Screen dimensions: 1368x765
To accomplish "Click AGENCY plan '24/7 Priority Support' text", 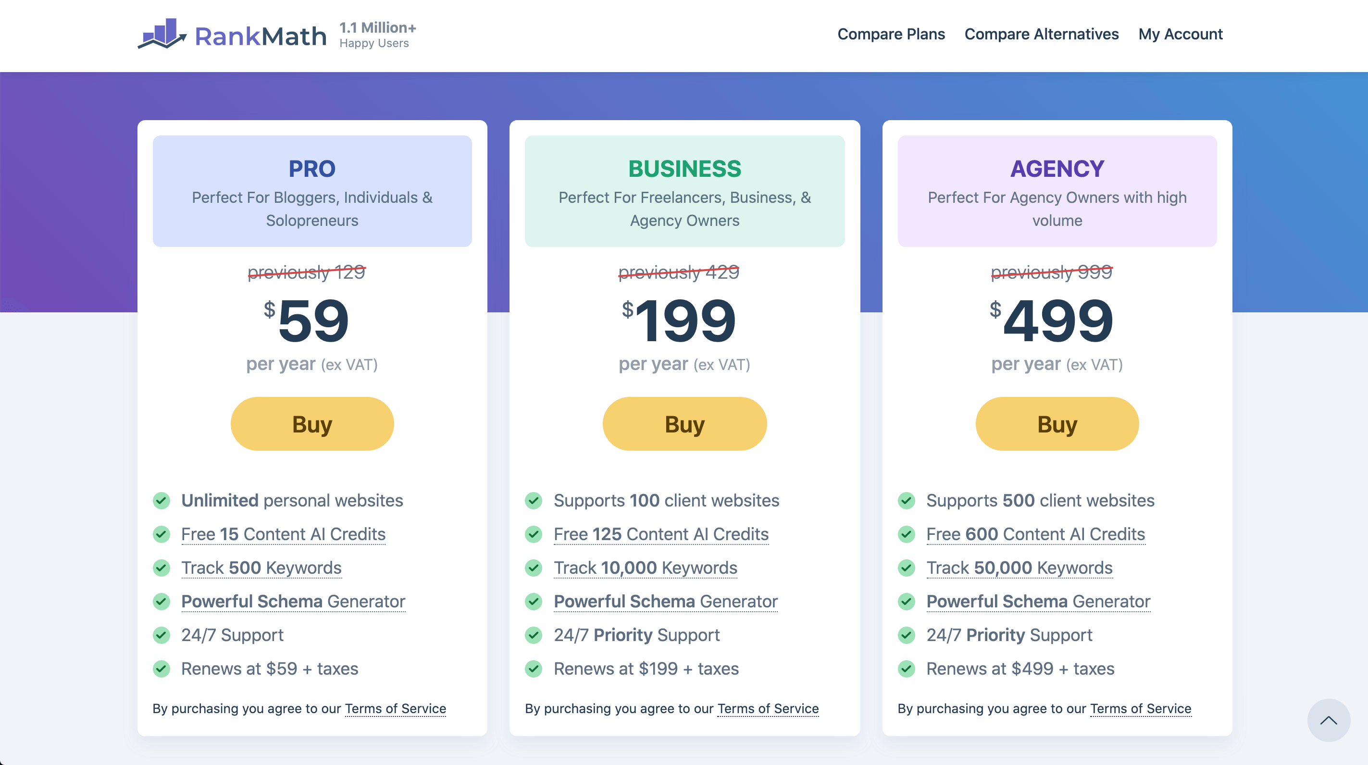I will pyautogui.click(x=1009, y=635).
